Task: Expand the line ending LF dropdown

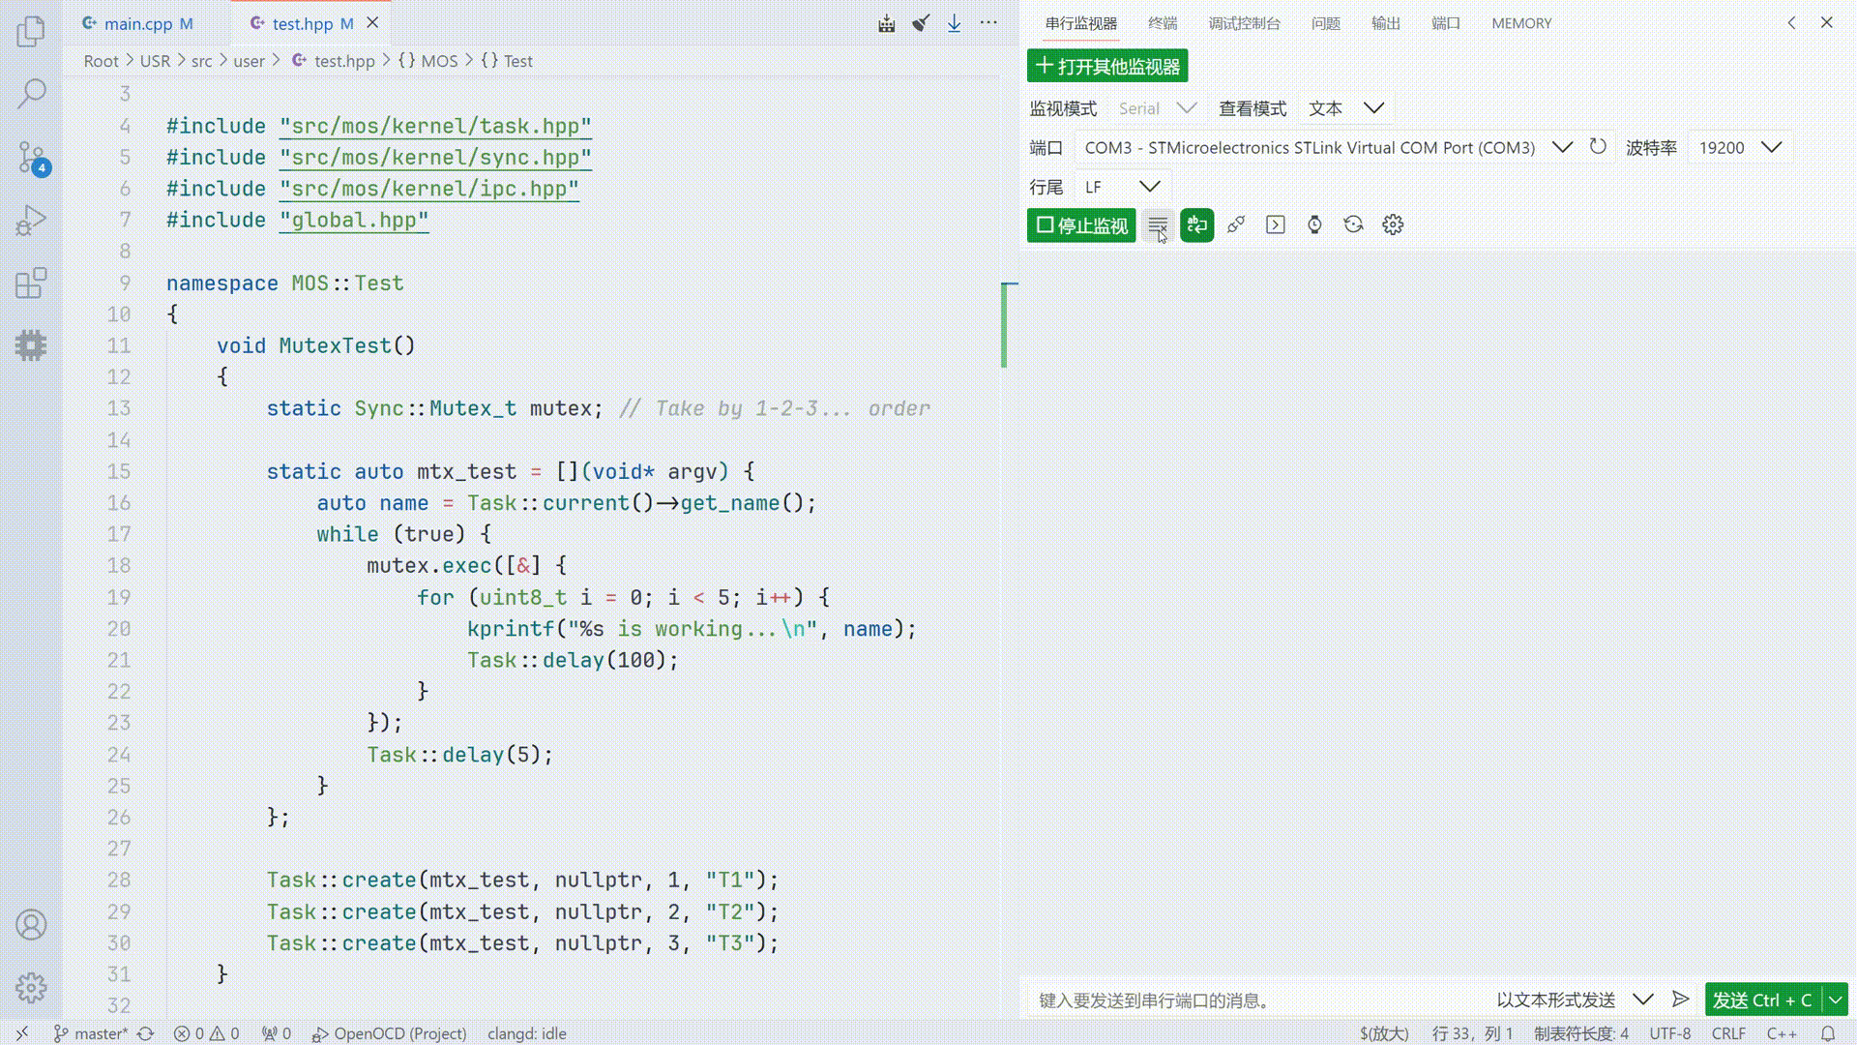Action: coord(1149,187)
